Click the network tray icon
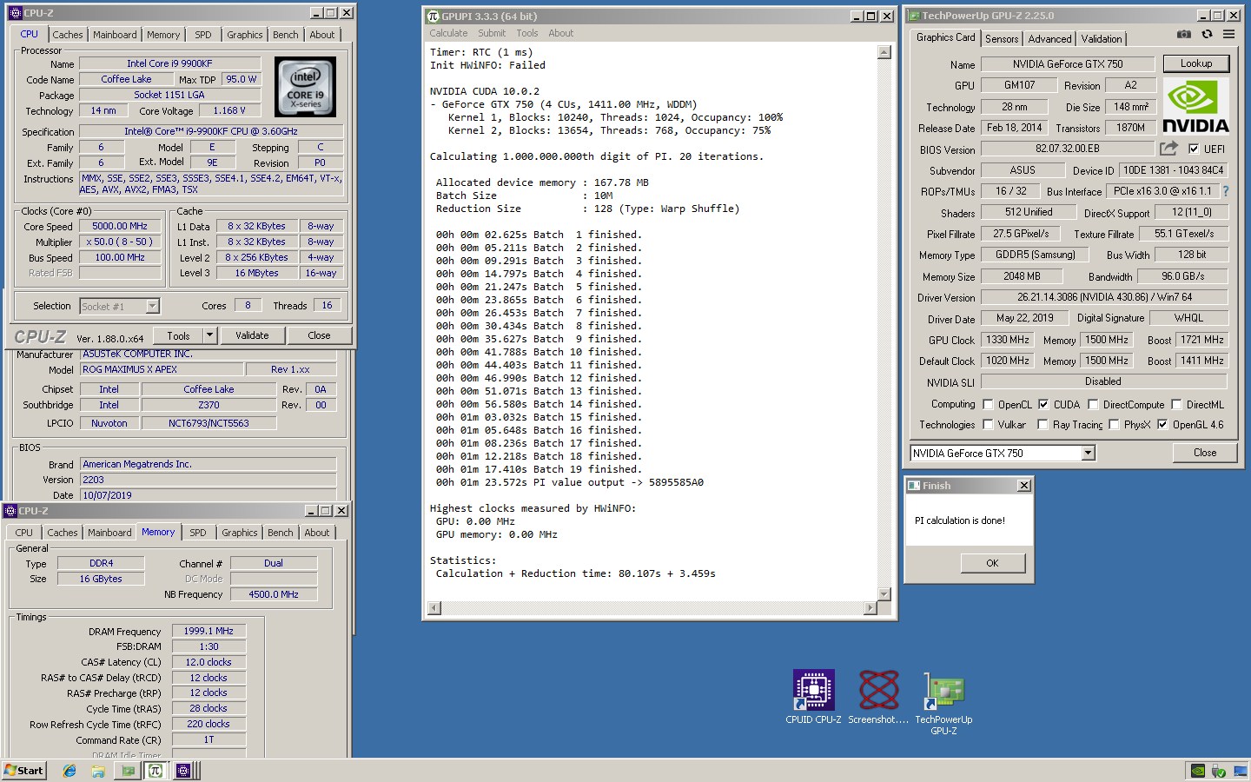The height and width of the screenshot is (782, 1251). click(1239, 771)
